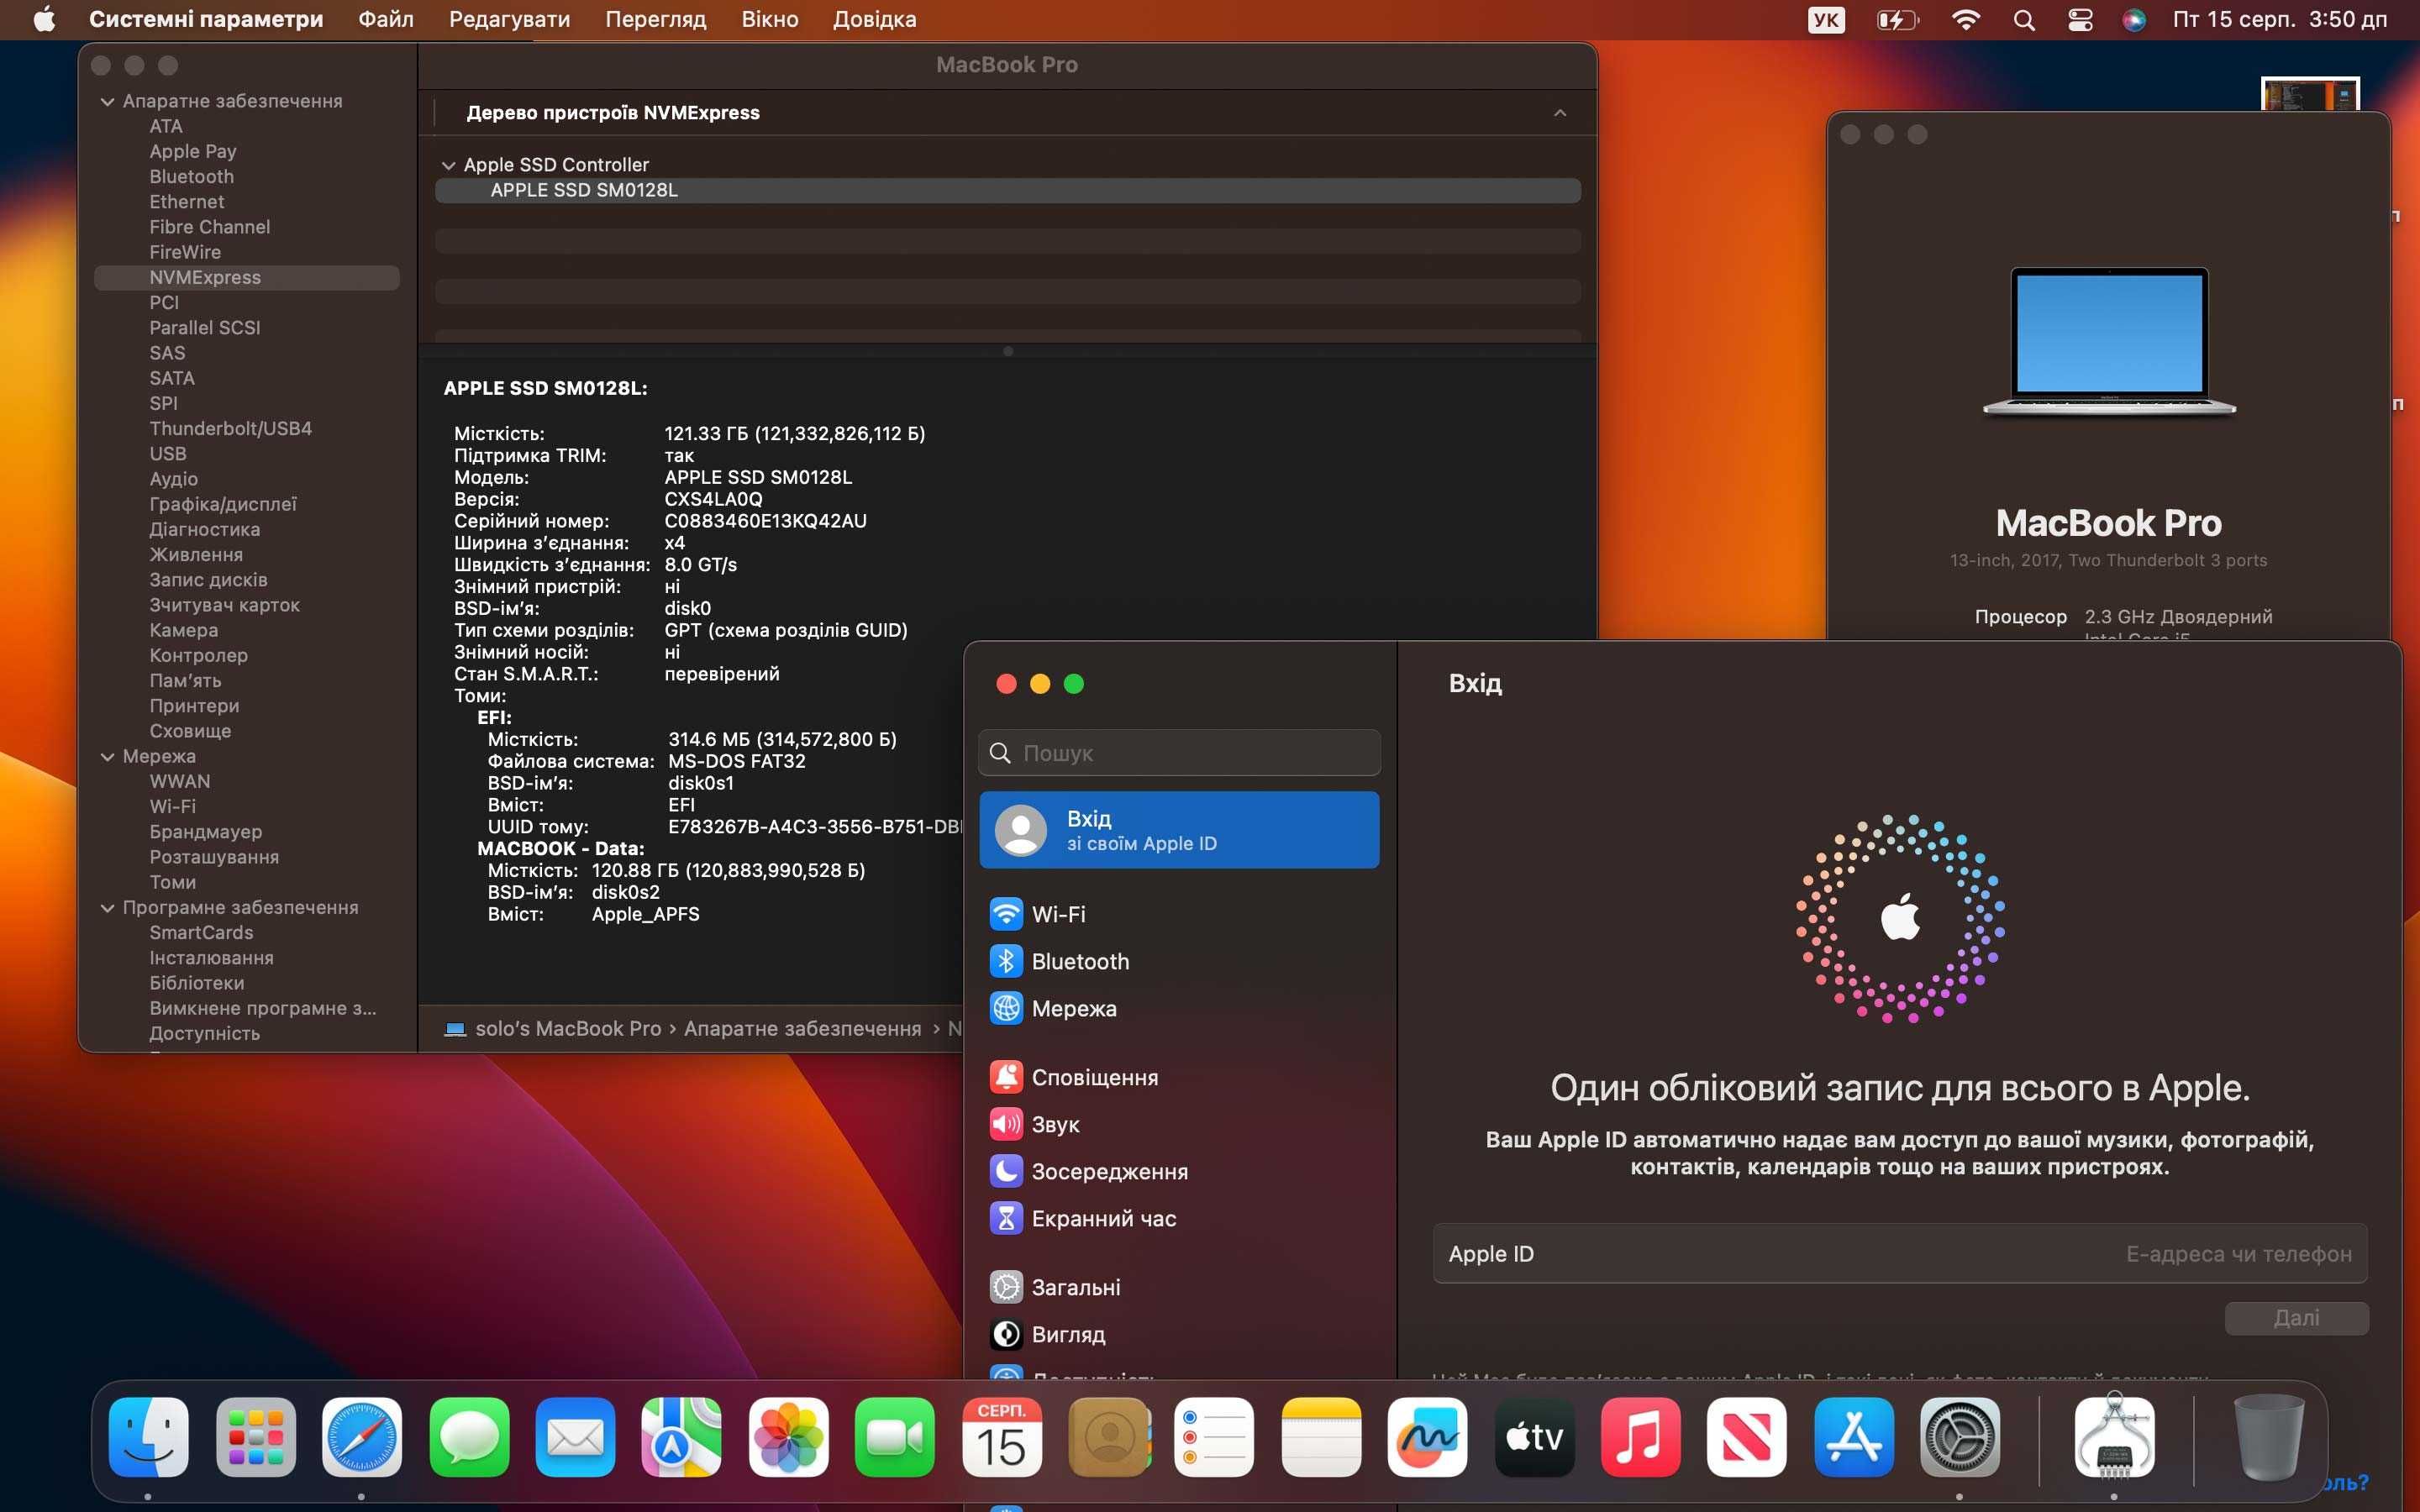Open Launchpad in the Dock

pos(255,1437)
